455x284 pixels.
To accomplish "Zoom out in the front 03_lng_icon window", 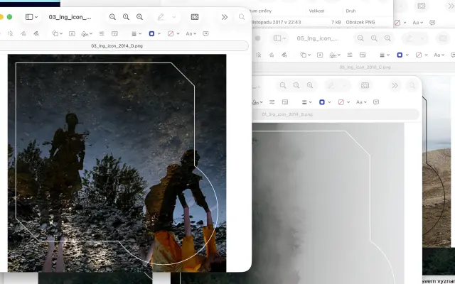I will coord(112,16).
